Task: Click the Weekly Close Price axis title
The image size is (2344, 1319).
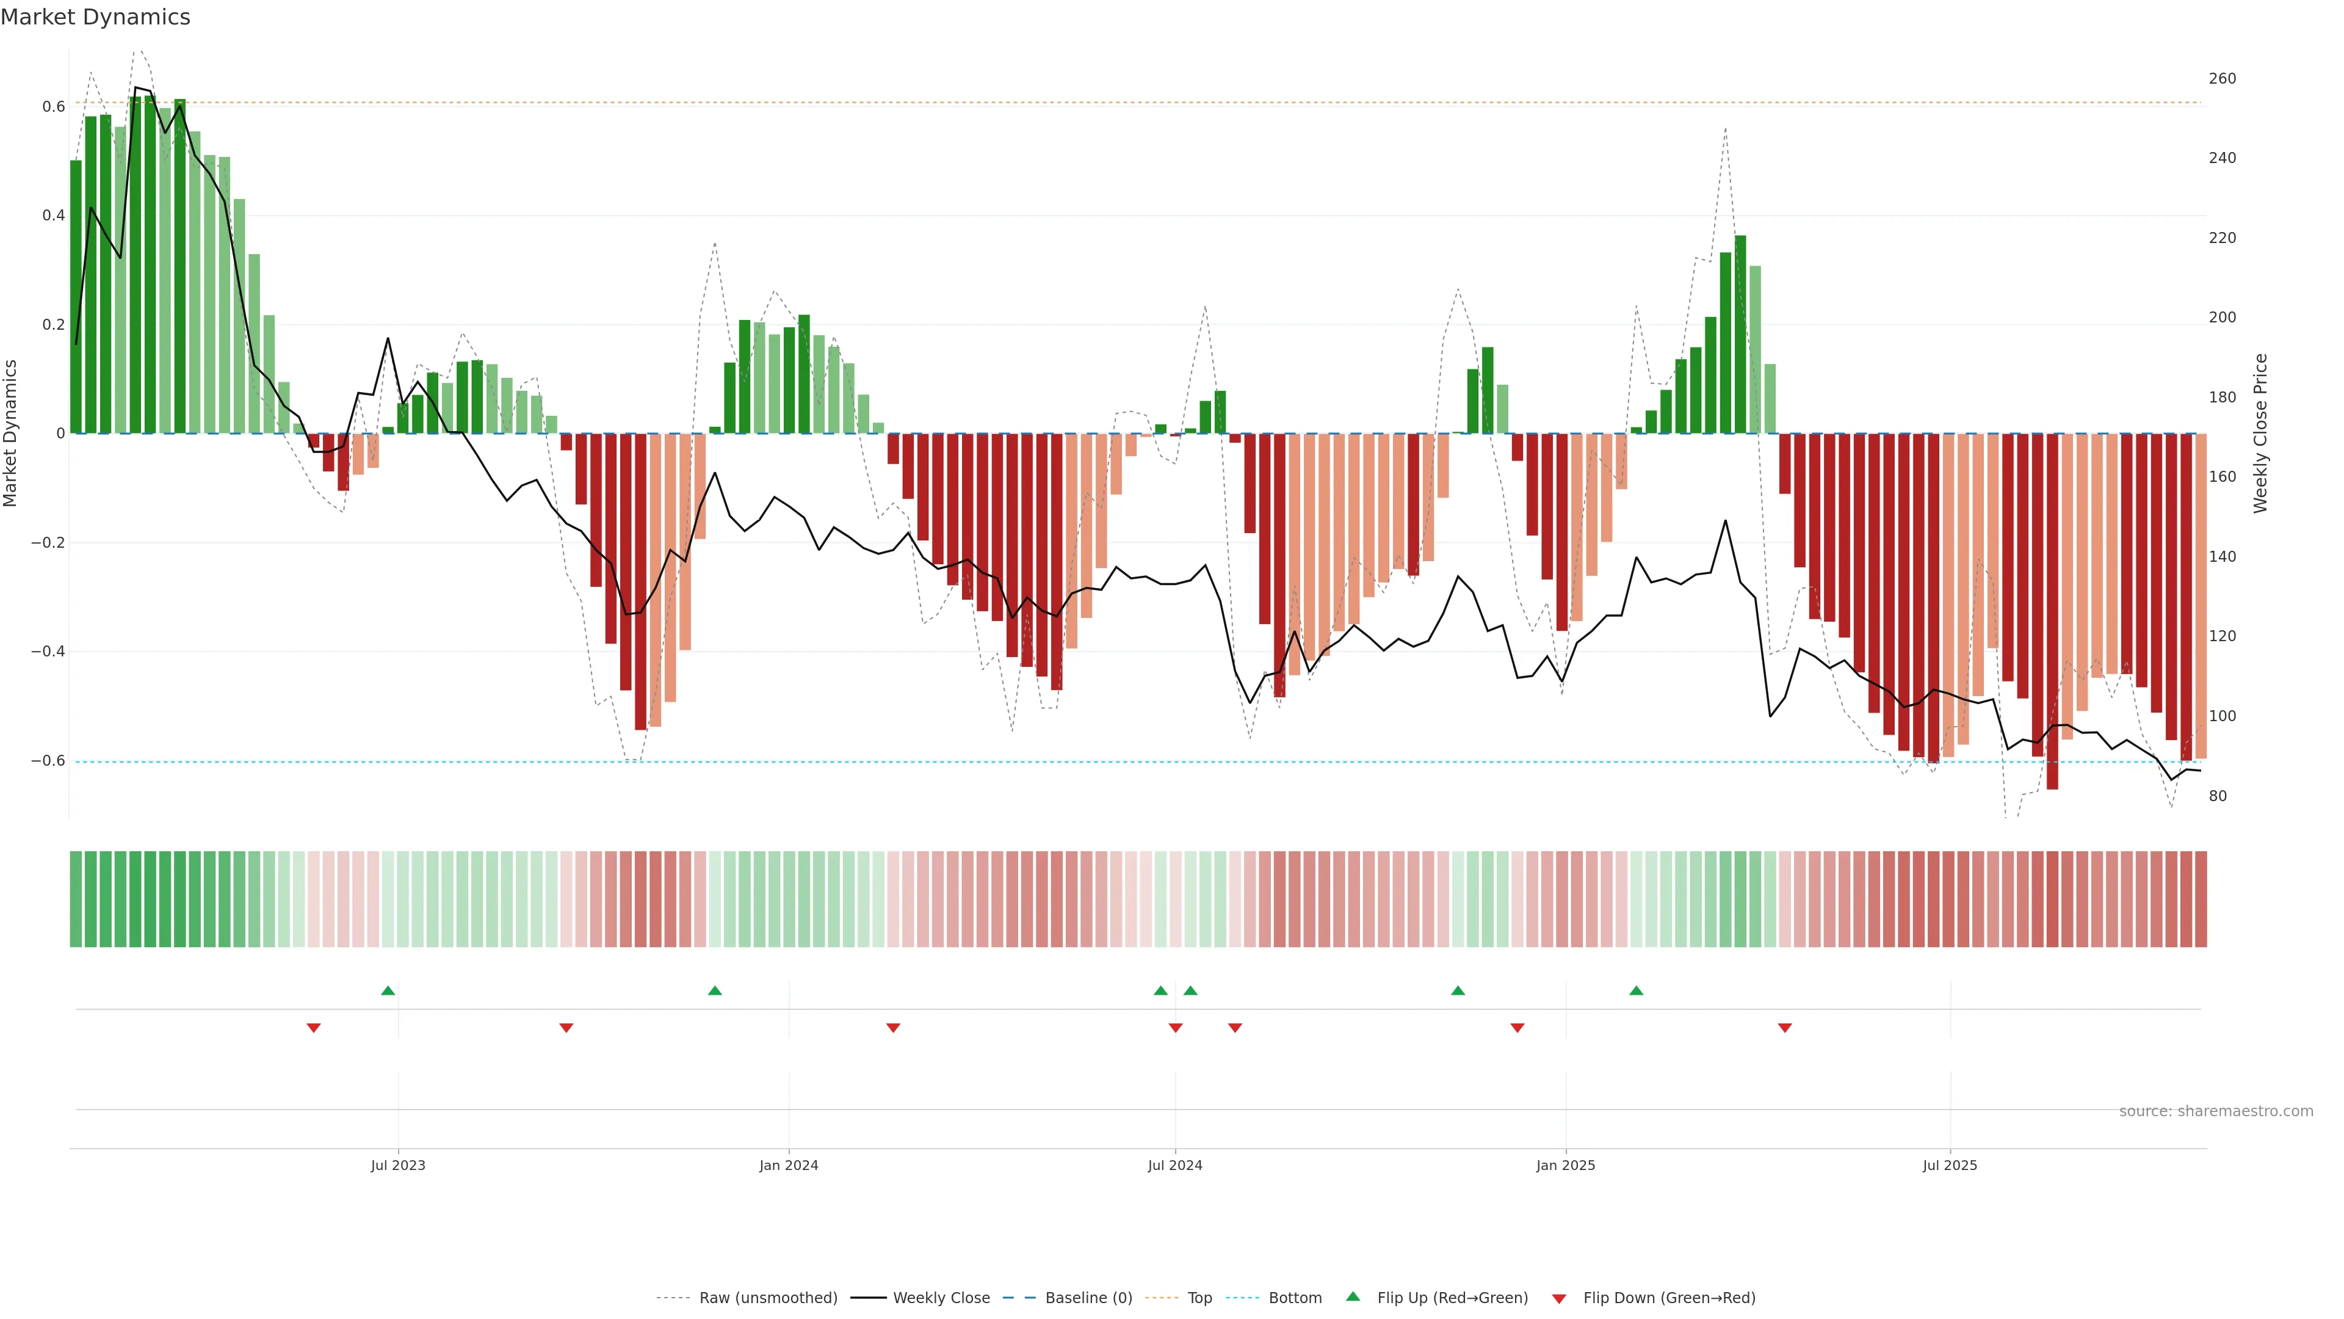Action: (x=2260, y=434)
